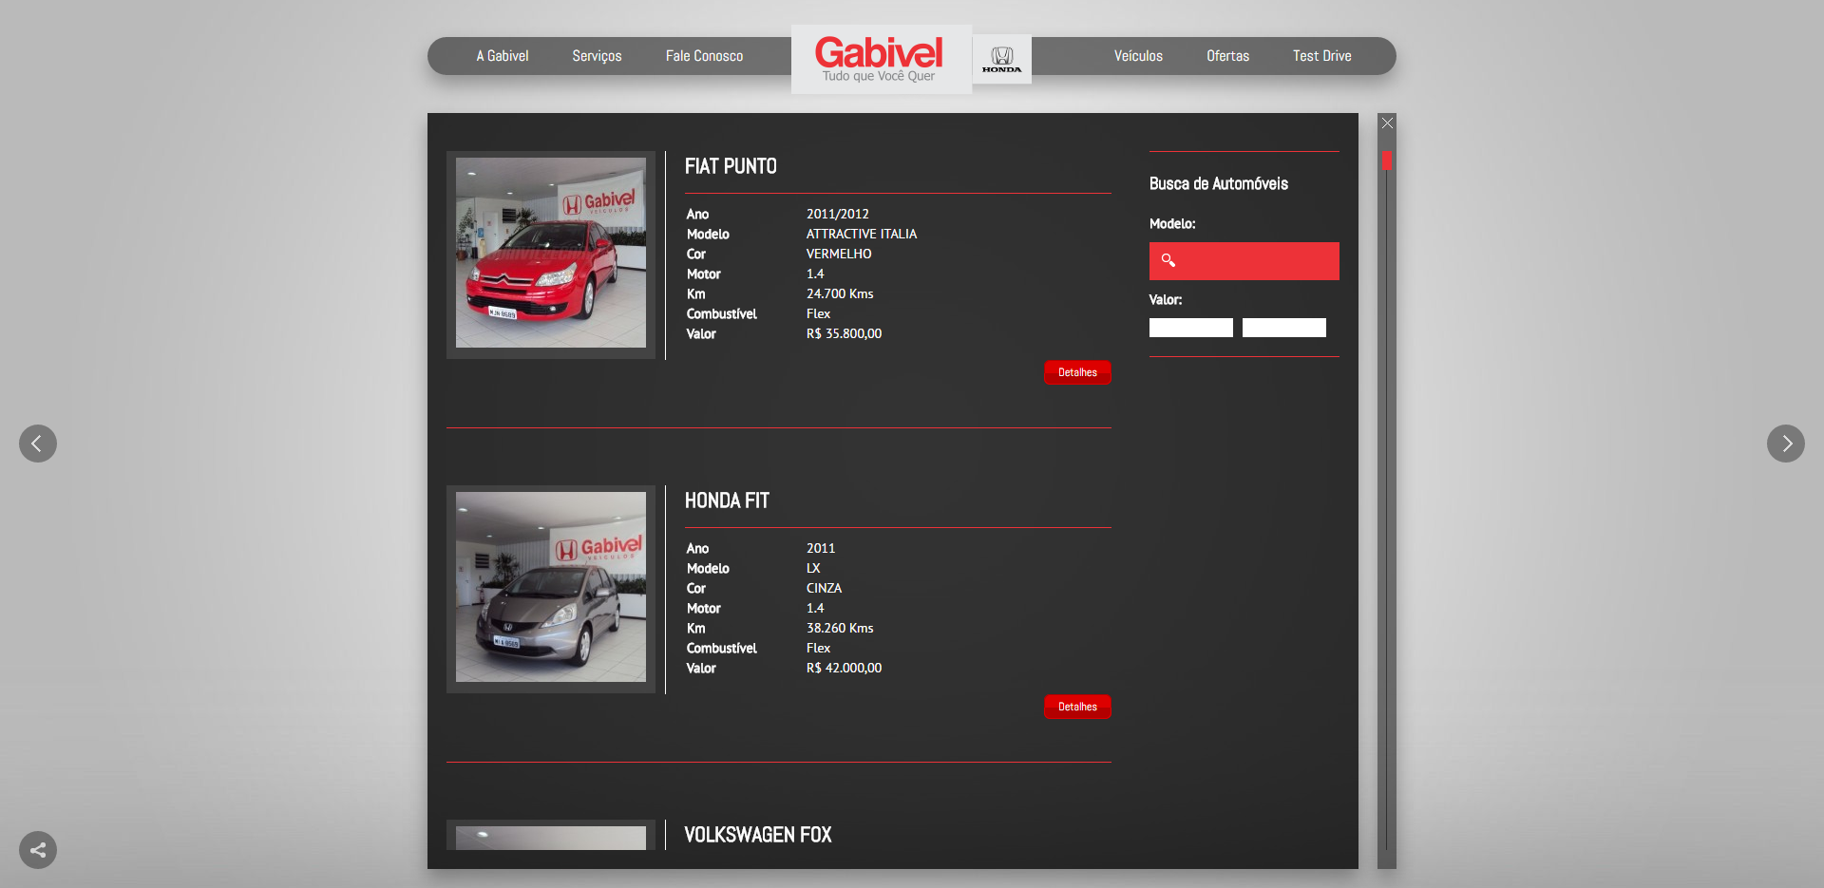Viewport: 1824px width, 888px height.
Task: Click the red scrollbar handle
Action: [x=1387, y=161]
